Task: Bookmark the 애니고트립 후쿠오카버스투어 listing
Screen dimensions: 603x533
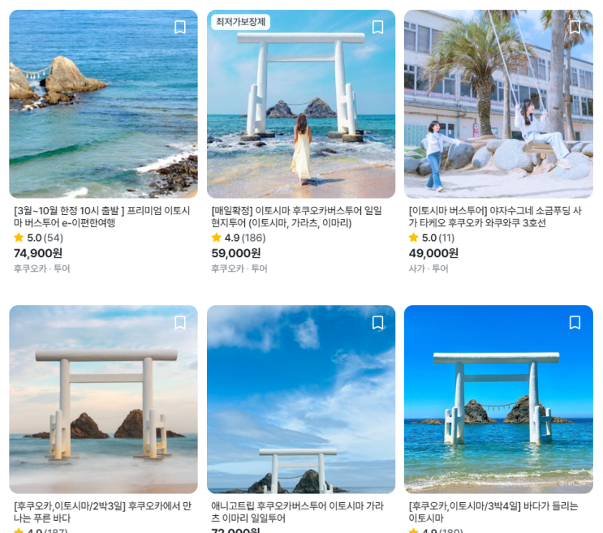Action: [x=377, y=322]
